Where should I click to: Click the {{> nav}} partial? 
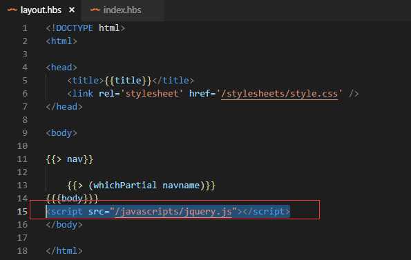(70, 159)
